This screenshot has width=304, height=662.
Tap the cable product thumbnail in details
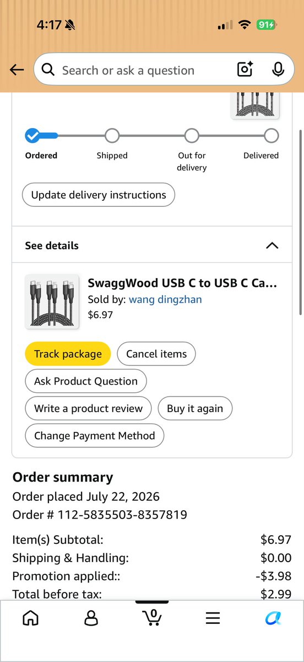coord(52,302)
